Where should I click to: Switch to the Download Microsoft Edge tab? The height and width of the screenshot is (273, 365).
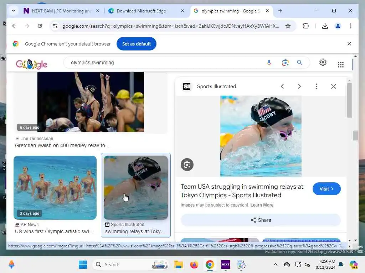coord(146,11)
